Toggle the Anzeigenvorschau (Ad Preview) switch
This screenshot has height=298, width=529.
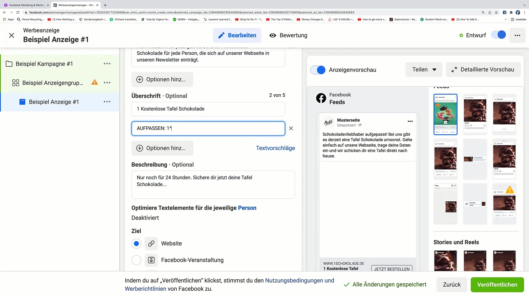(x=319, y=70)
